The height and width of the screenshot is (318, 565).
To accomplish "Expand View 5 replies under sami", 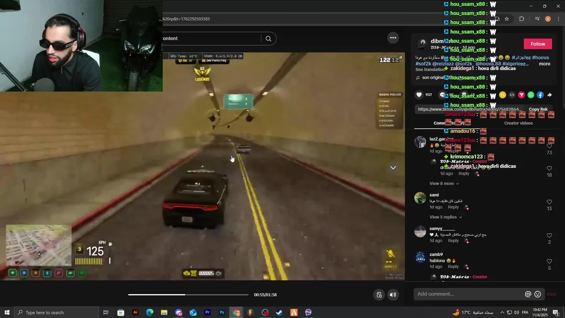I will (446, 217).
